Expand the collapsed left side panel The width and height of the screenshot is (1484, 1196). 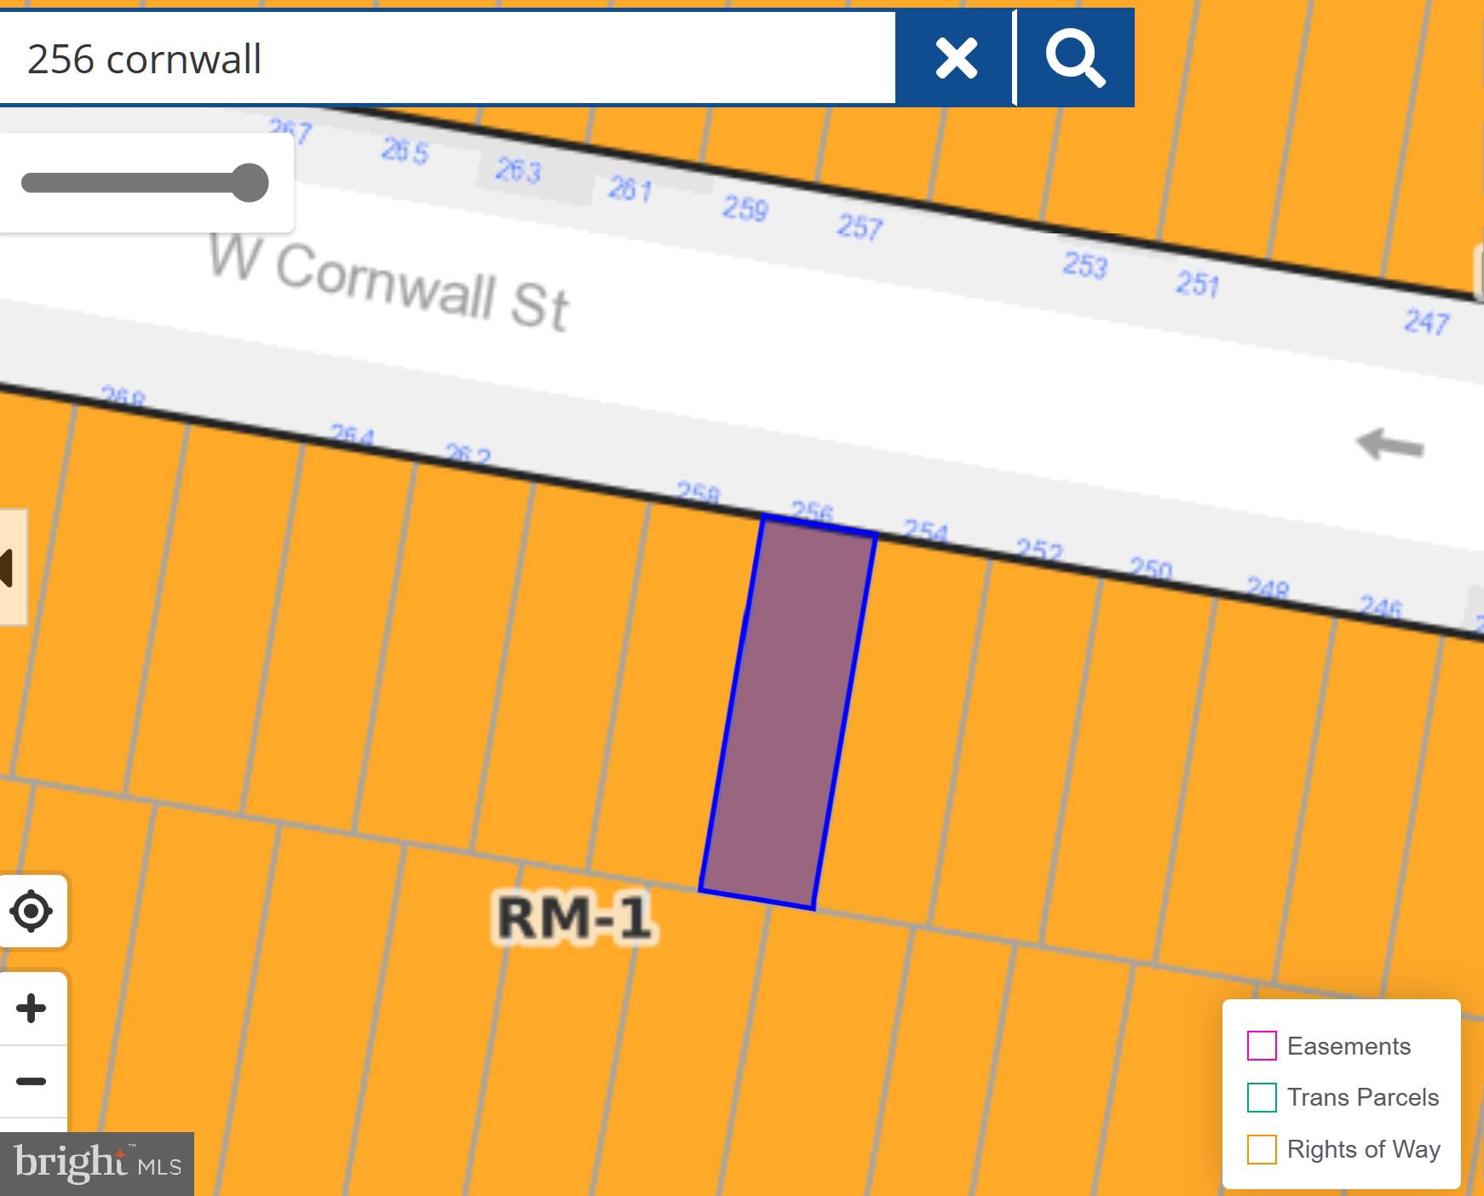(10, 567)
